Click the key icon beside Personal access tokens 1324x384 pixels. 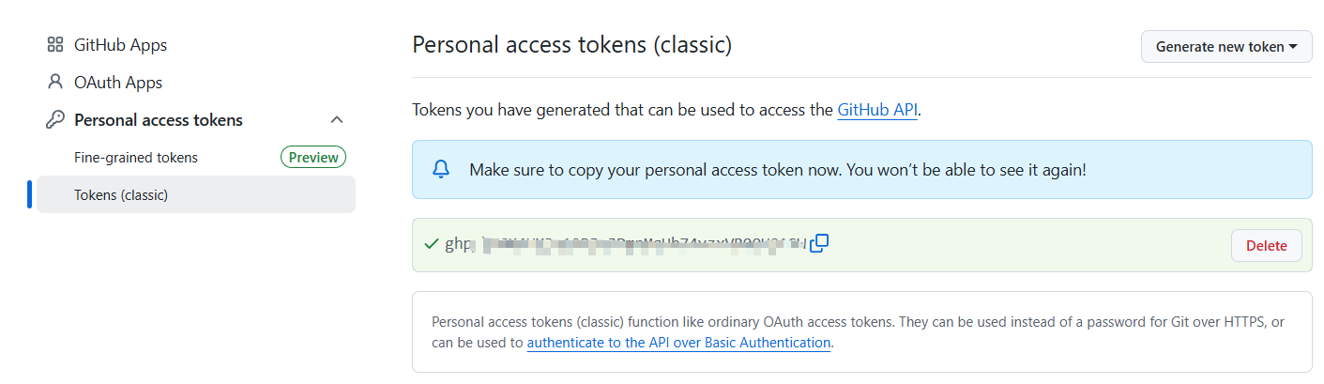click(55, 119)
